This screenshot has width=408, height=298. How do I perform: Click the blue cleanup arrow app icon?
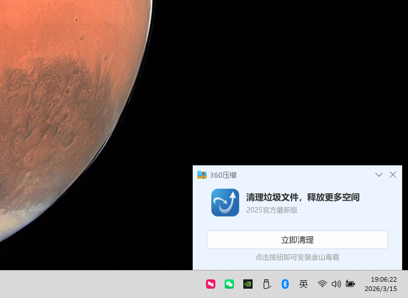225,203
